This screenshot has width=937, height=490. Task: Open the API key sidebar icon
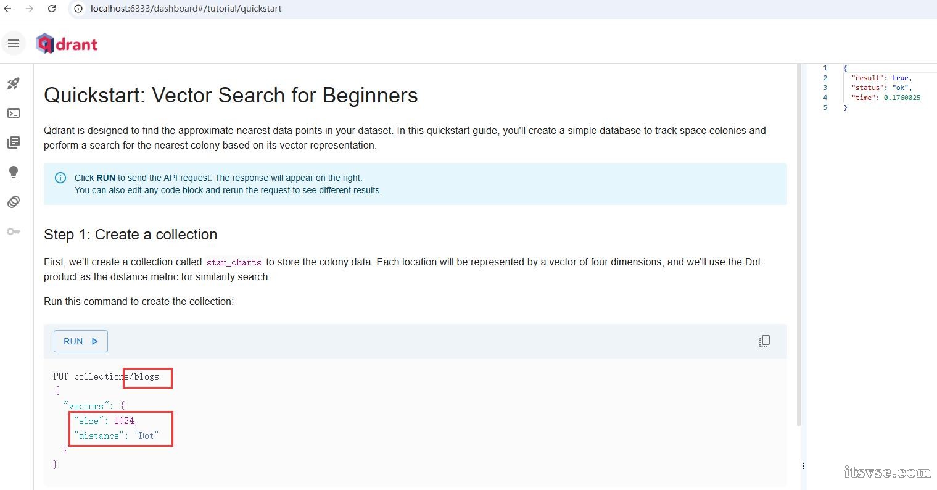point(14,231)
